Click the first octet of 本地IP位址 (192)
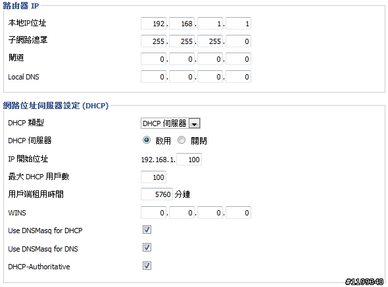The height and width of the screenshot is (287, 388). pos(153,24)
